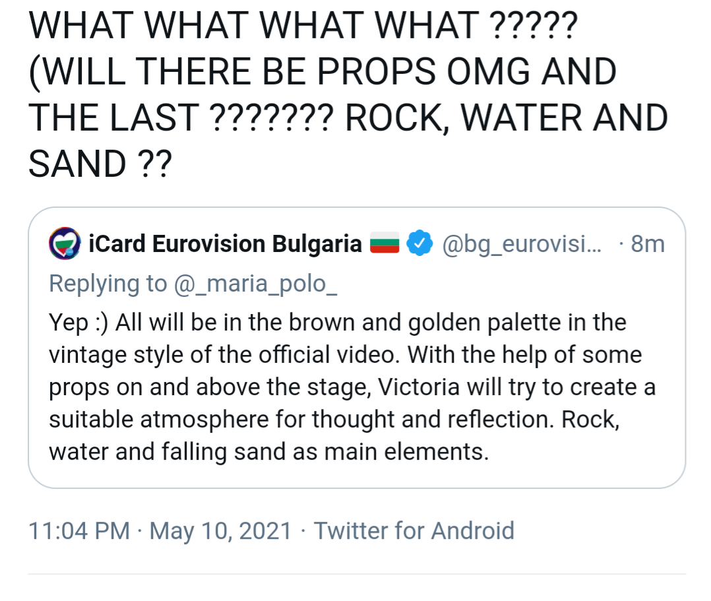The image size is (711, 601).
Task: Click the "SAND ??" line of tweet
Action: (100, 164)
